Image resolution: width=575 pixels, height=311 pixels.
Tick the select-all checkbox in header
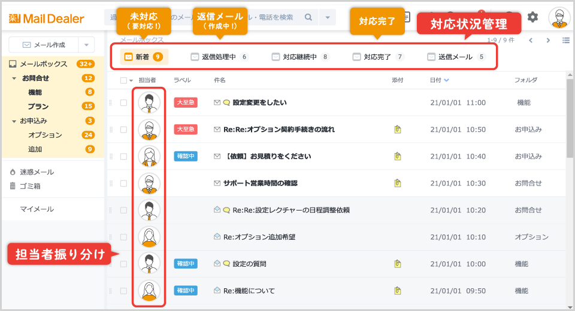[x=123, y=80]
